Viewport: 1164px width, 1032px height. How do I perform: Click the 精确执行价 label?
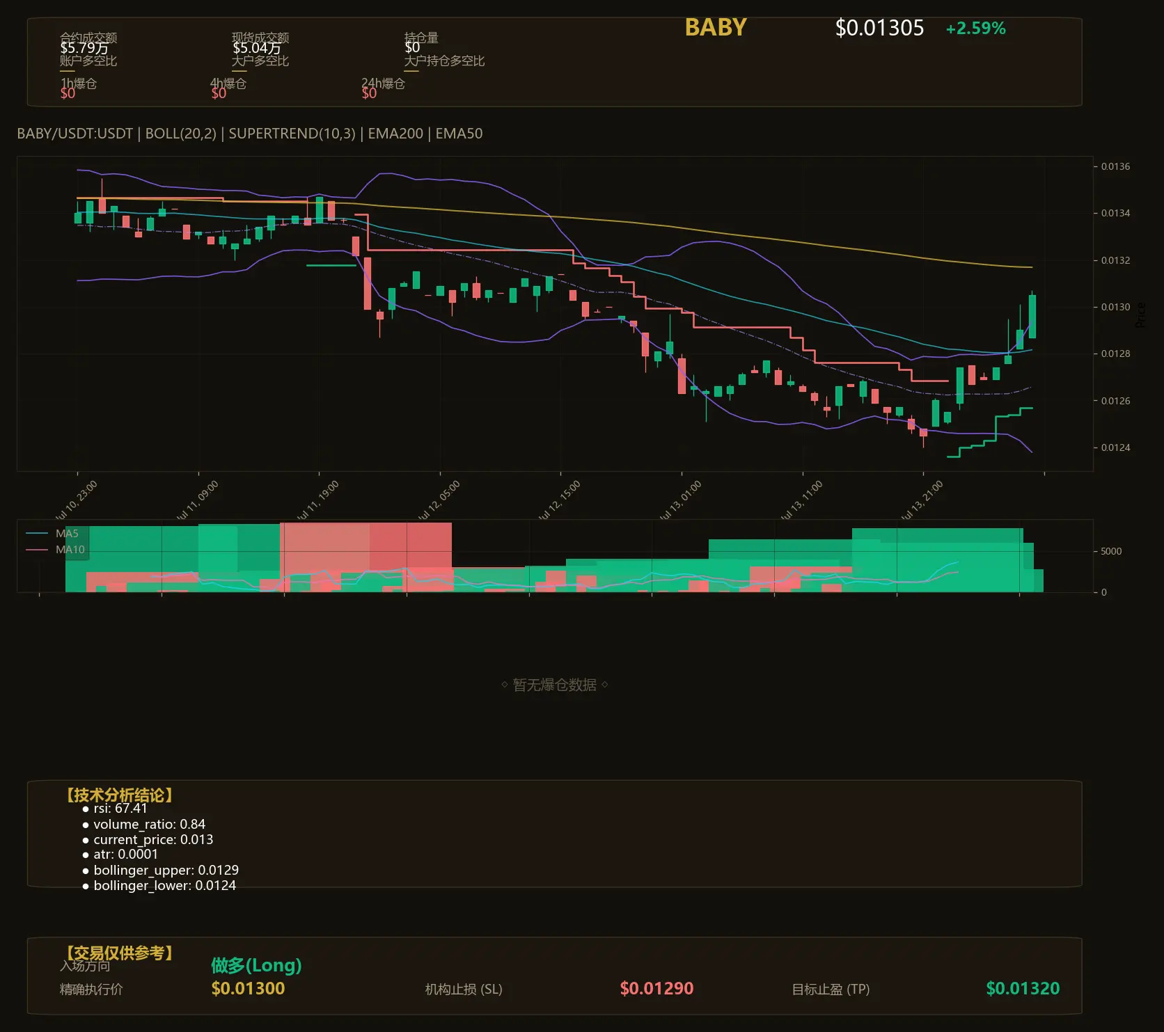[x=91, y=990]
